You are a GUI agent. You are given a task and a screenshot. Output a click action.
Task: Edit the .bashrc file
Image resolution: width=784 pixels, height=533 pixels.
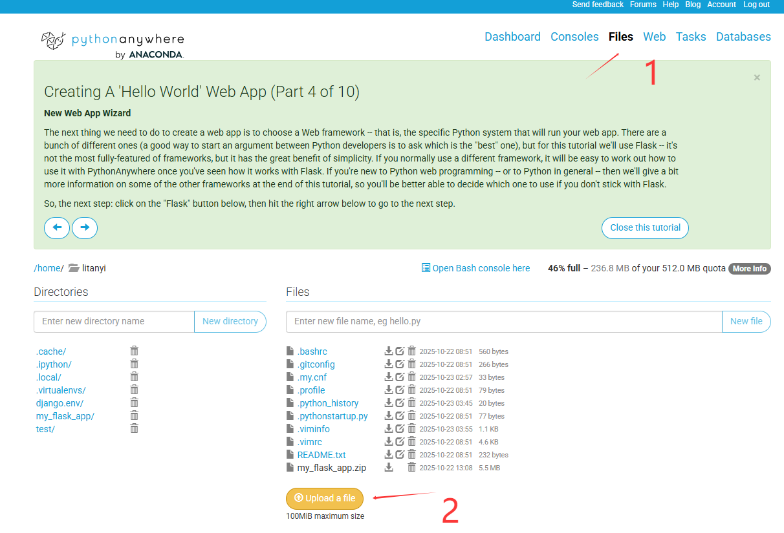(400, 351)
